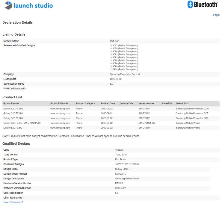Click Galaxy S20 FE UW in VZW row
This screenshot has width=222, height=206.
point(13,109)
